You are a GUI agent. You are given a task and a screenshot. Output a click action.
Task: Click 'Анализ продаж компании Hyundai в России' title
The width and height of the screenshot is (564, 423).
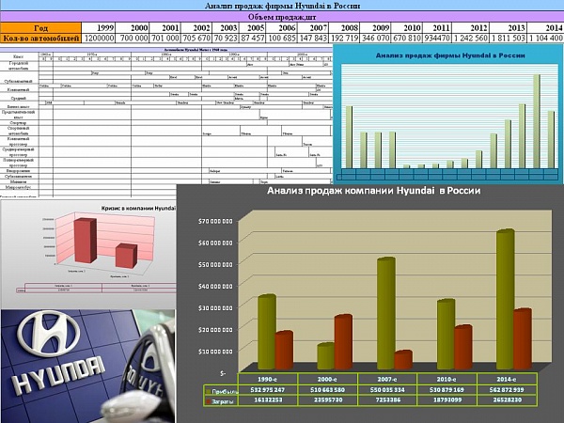[372, 191]
